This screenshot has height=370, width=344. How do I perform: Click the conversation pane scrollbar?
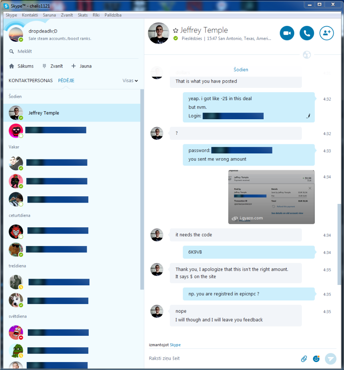click(x=339, y=244)
